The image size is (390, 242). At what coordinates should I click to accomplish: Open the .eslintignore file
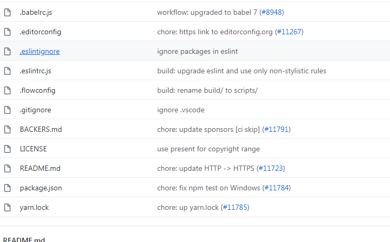point(40,52)
